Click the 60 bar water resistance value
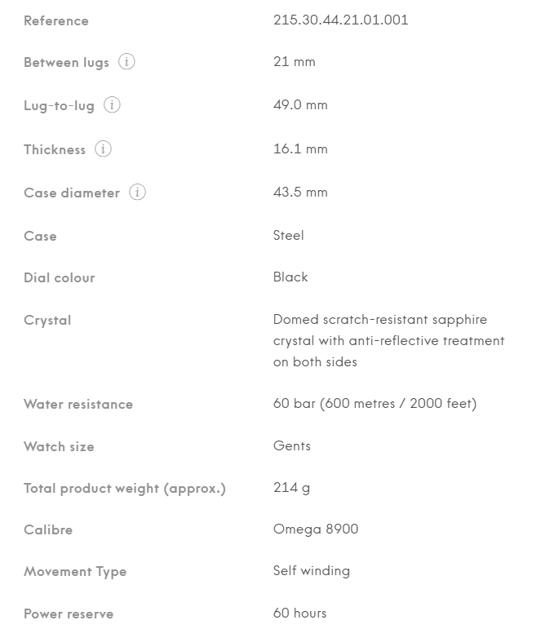554x629 pixels. [x=375, y=404]
